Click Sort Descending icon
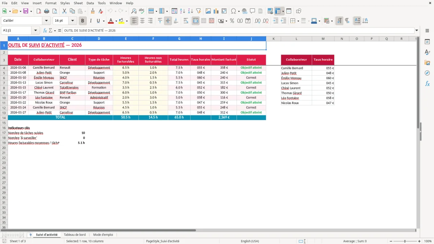434x244 pixels. [x=191, y=11]
